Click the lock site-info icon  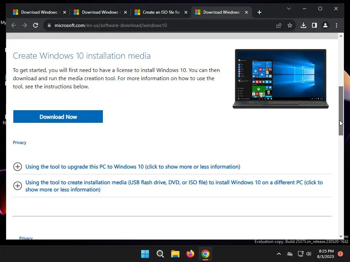click(x=49, y=25)
